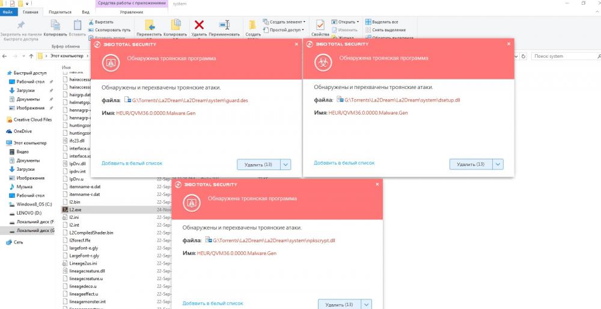Click Добавить в белый список for dsetup.dll

click(344, 163)
